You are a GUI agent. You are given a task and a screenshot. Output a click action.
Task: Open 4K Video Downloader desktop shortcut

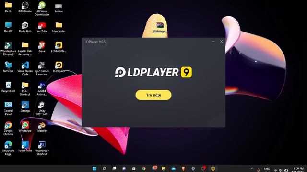point(42,9)
